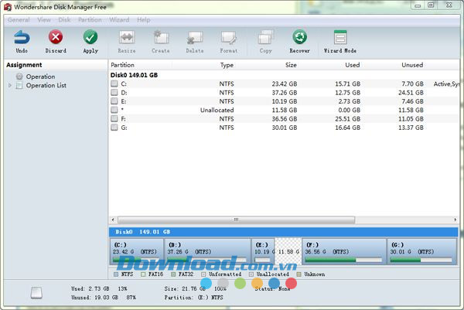The width and height of the screenshot is (464, 310).
Task: Click the Undo toolbar icon
Action: [x=22, y=38]
